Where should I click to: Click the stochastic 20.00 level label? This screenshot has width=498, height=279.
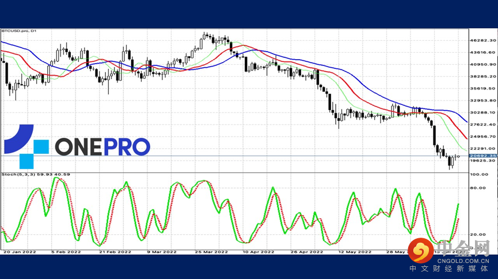tap(478, 234)
